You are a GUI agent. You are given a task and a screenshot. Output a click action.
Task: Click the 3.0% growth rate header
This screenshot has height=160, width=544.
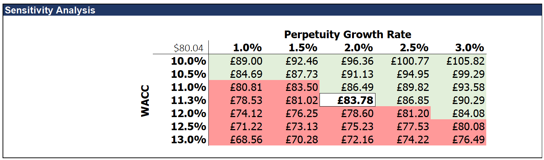(x=469, y=48)
